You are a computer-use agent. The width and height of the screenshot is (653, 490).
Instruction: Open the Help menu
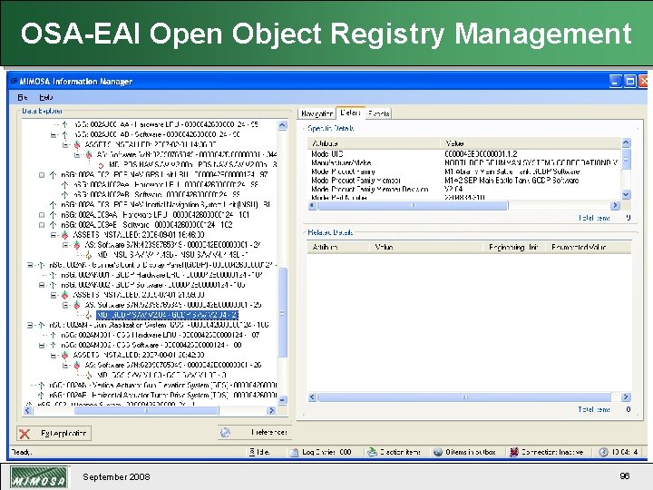pyautogui.click(x=46, y=97)
